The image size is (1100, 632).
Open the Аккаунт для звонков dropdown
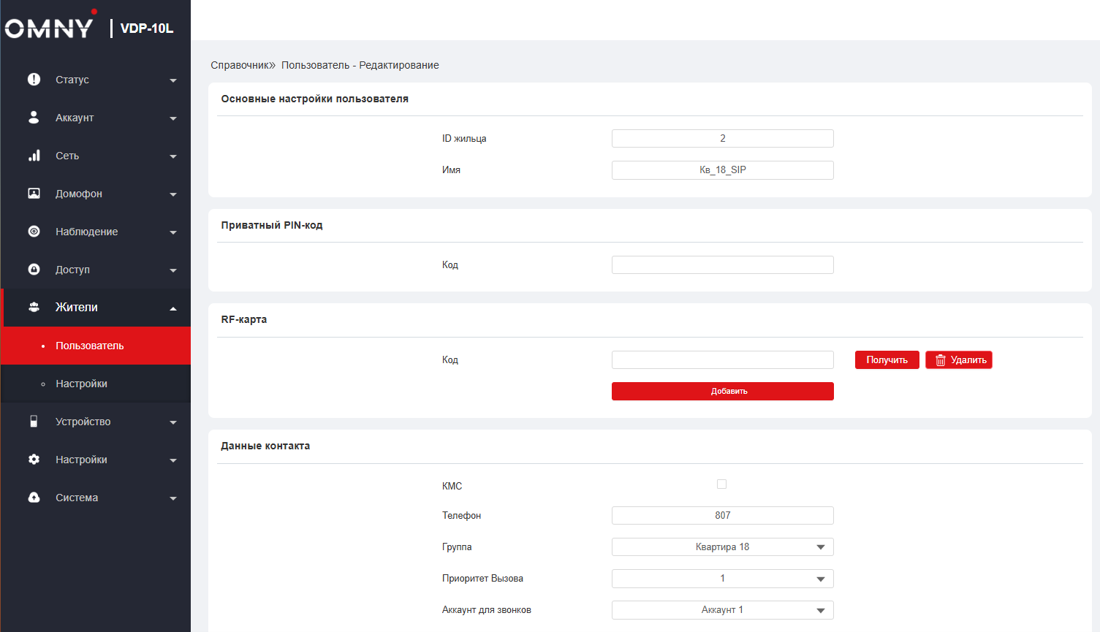[722, 610]
